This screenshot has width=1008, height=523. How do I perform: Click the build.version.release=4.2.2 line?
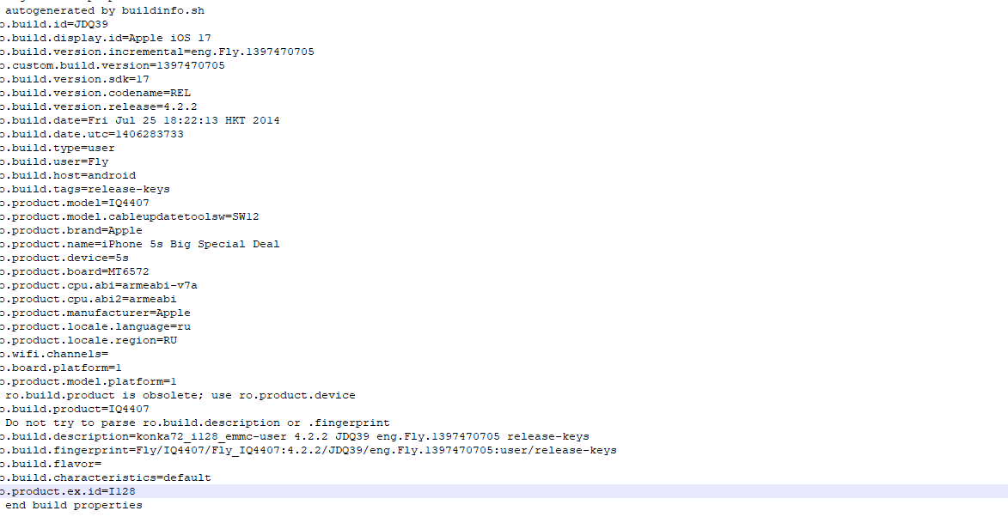(98, 106)
